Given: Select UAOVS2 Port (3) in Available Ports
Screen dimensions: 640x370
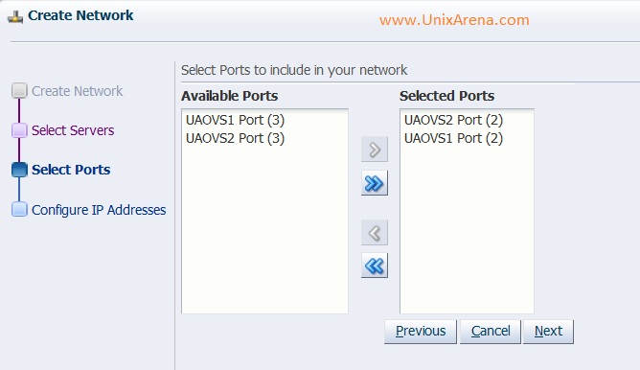Looking at the screenshot, I should point(235,138).
